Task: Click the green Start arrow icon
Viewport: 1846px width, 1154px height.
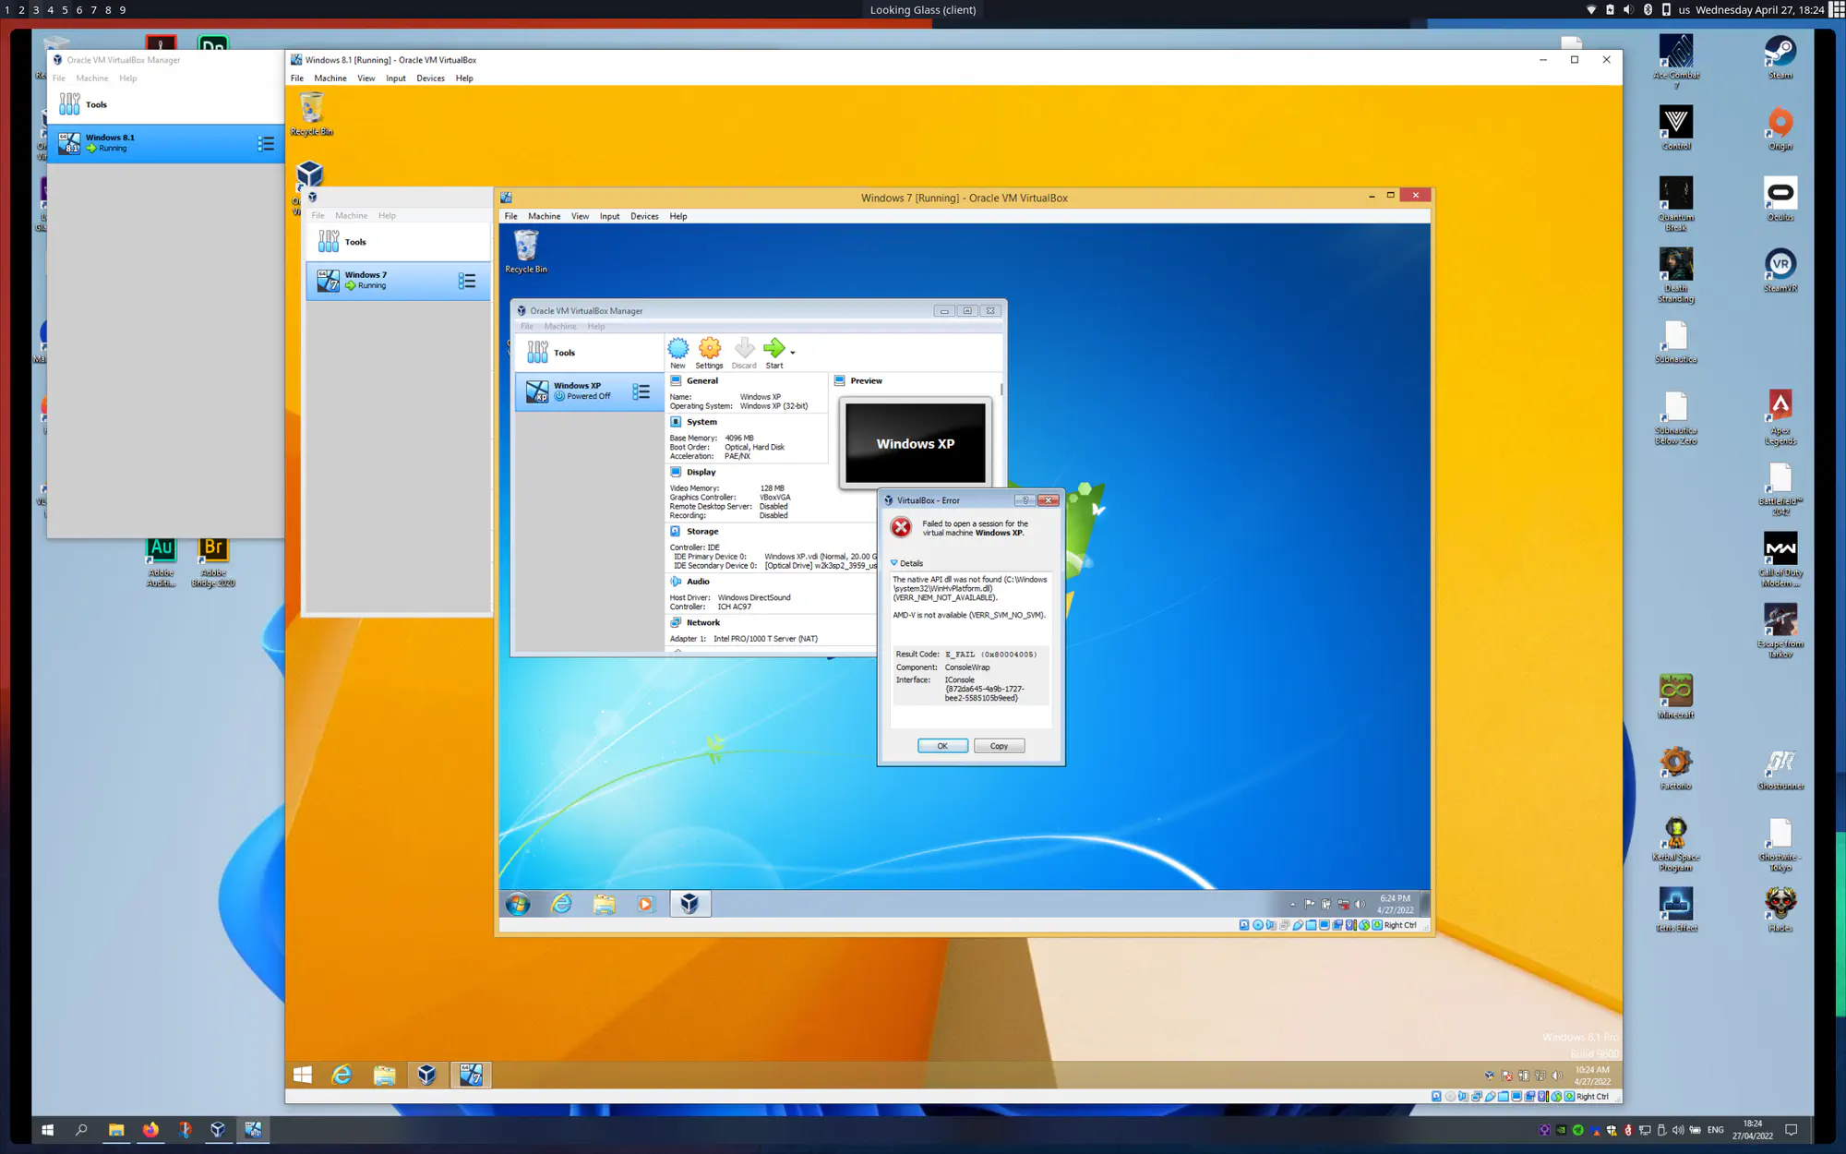Action: pyautogui.click(x=773, y=349)
